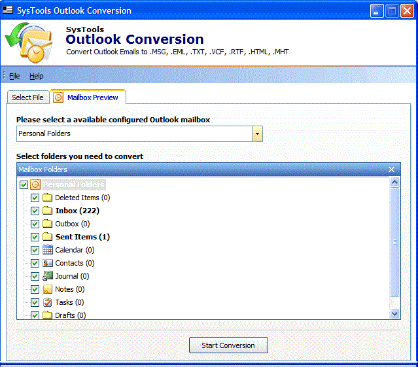418x367 pixels.
Task: Click the Personal Folders clock icon
Action: click(35, 184)
